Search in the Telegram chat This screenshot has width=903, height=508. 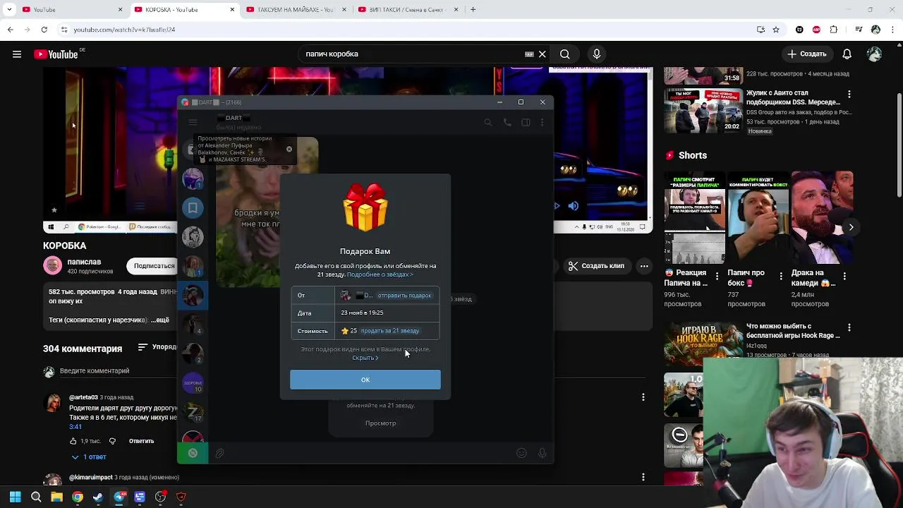click(x=487, y=123)
